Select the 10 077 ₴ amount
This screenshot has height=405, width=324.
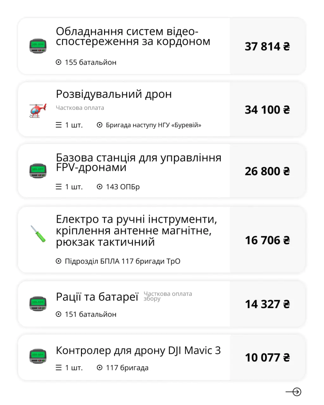[267, 358]
